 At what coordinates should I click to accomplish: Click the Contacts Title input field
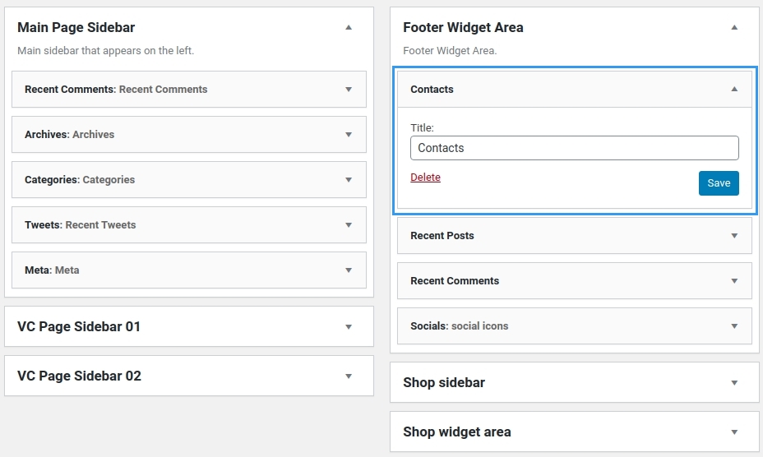pyautogui.click(x=574, y=148)
